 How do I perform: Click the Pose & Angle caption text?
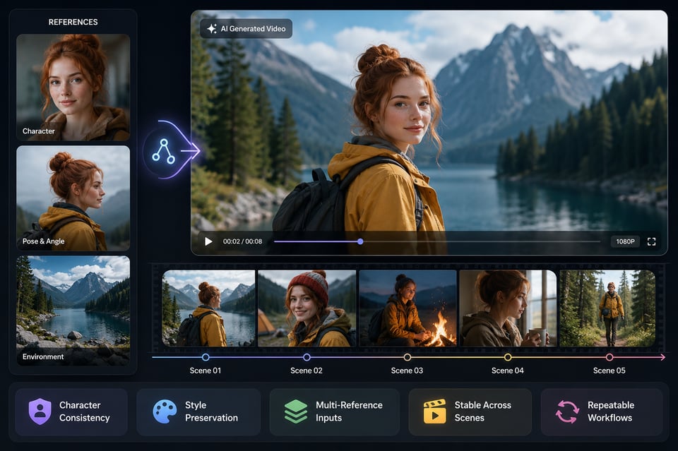point(43,241)
